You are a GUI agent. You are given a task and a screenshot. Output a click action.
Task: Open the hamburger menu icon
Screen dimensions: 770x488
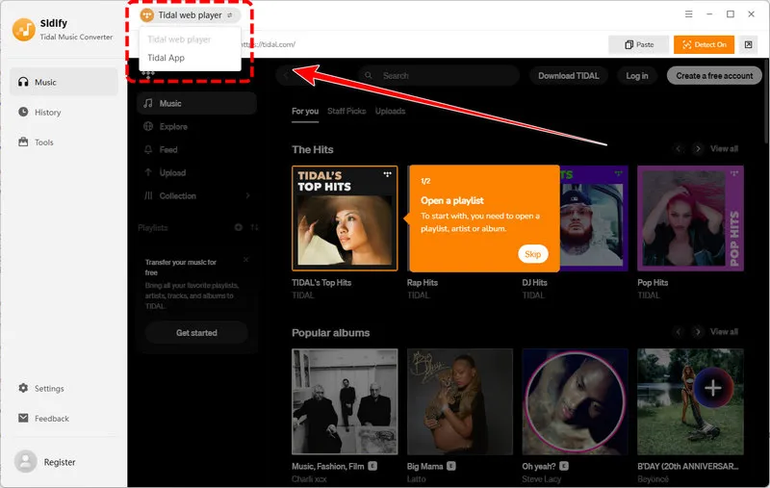click(x=688, y=14)
